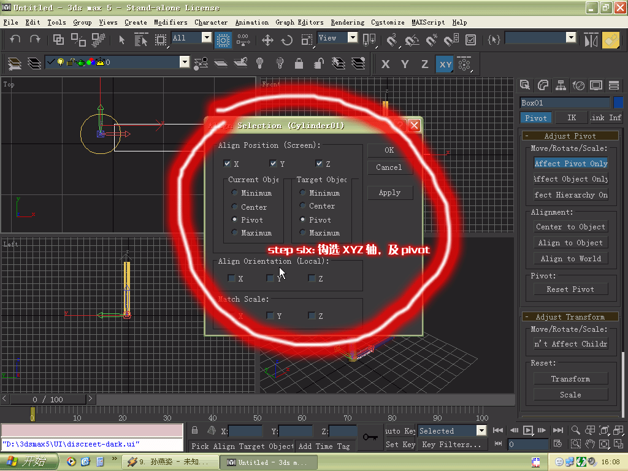Screen dimensions: 628x471
Task: Open the Motion command panel tab
Action: point(578,85)
